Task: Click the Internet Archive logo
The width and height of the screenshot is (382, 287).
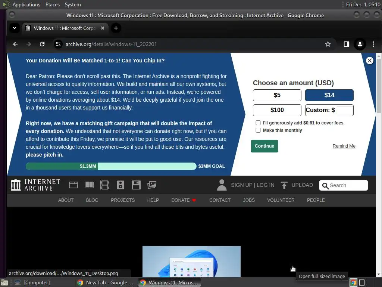Action: tap(35, 185)
